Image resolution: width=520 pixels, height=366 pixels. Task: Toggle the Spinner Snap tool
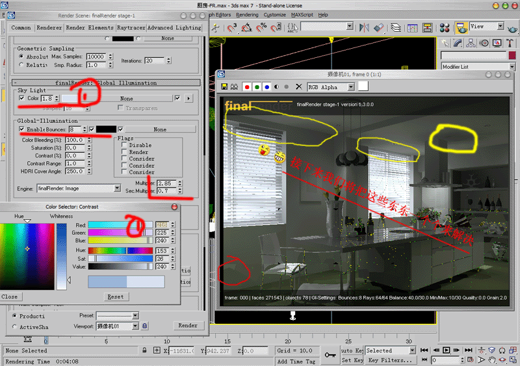point(276,27)
